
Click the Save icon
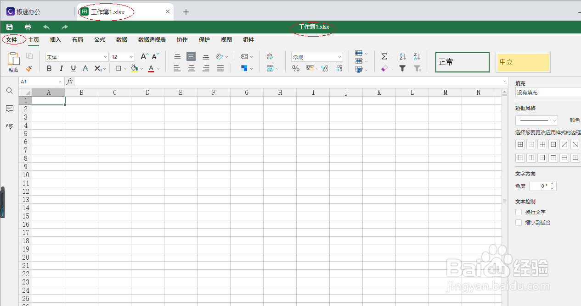[x=9, y=27]
